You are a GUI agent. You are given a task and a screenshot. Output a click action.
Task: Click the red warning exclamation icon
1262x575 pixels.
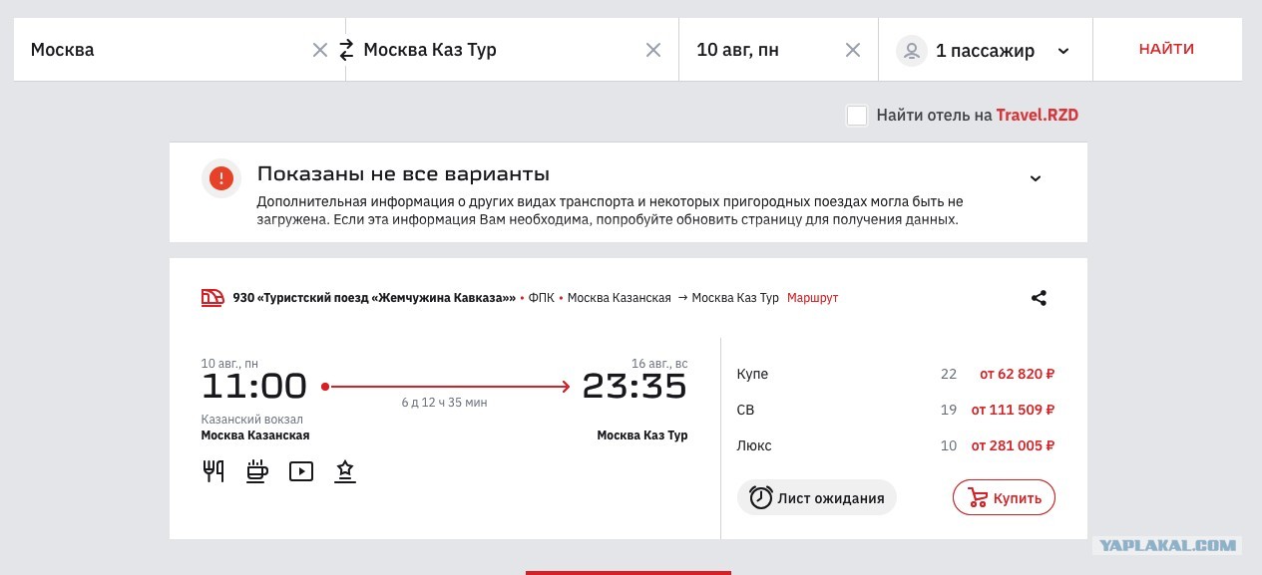point(221,178)
